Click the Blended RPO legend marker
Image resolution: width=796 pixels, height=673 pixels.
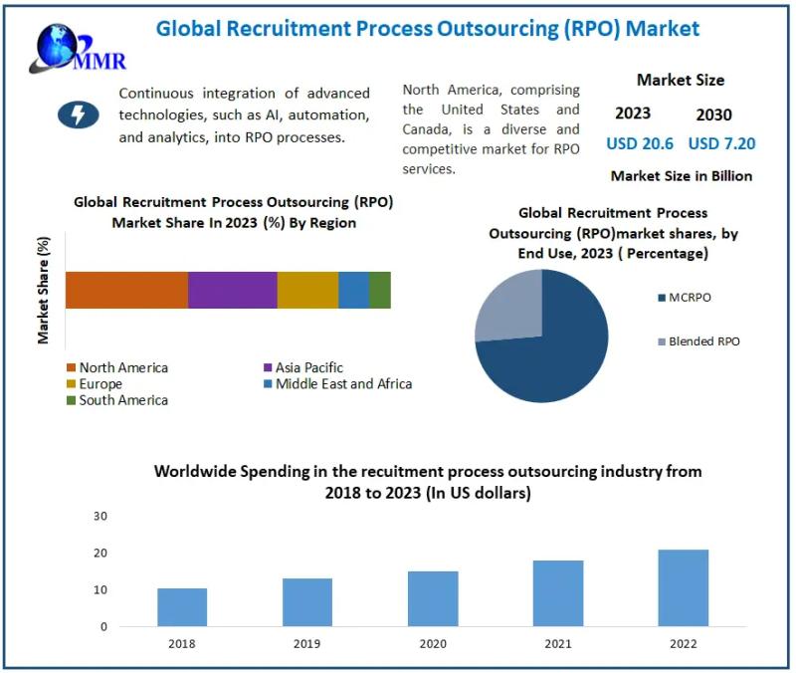click(x=662, y=341)
